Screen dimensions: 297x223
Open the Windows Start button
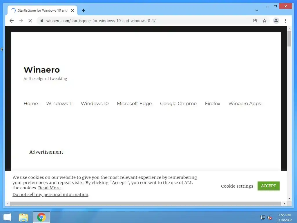[7, 217]
